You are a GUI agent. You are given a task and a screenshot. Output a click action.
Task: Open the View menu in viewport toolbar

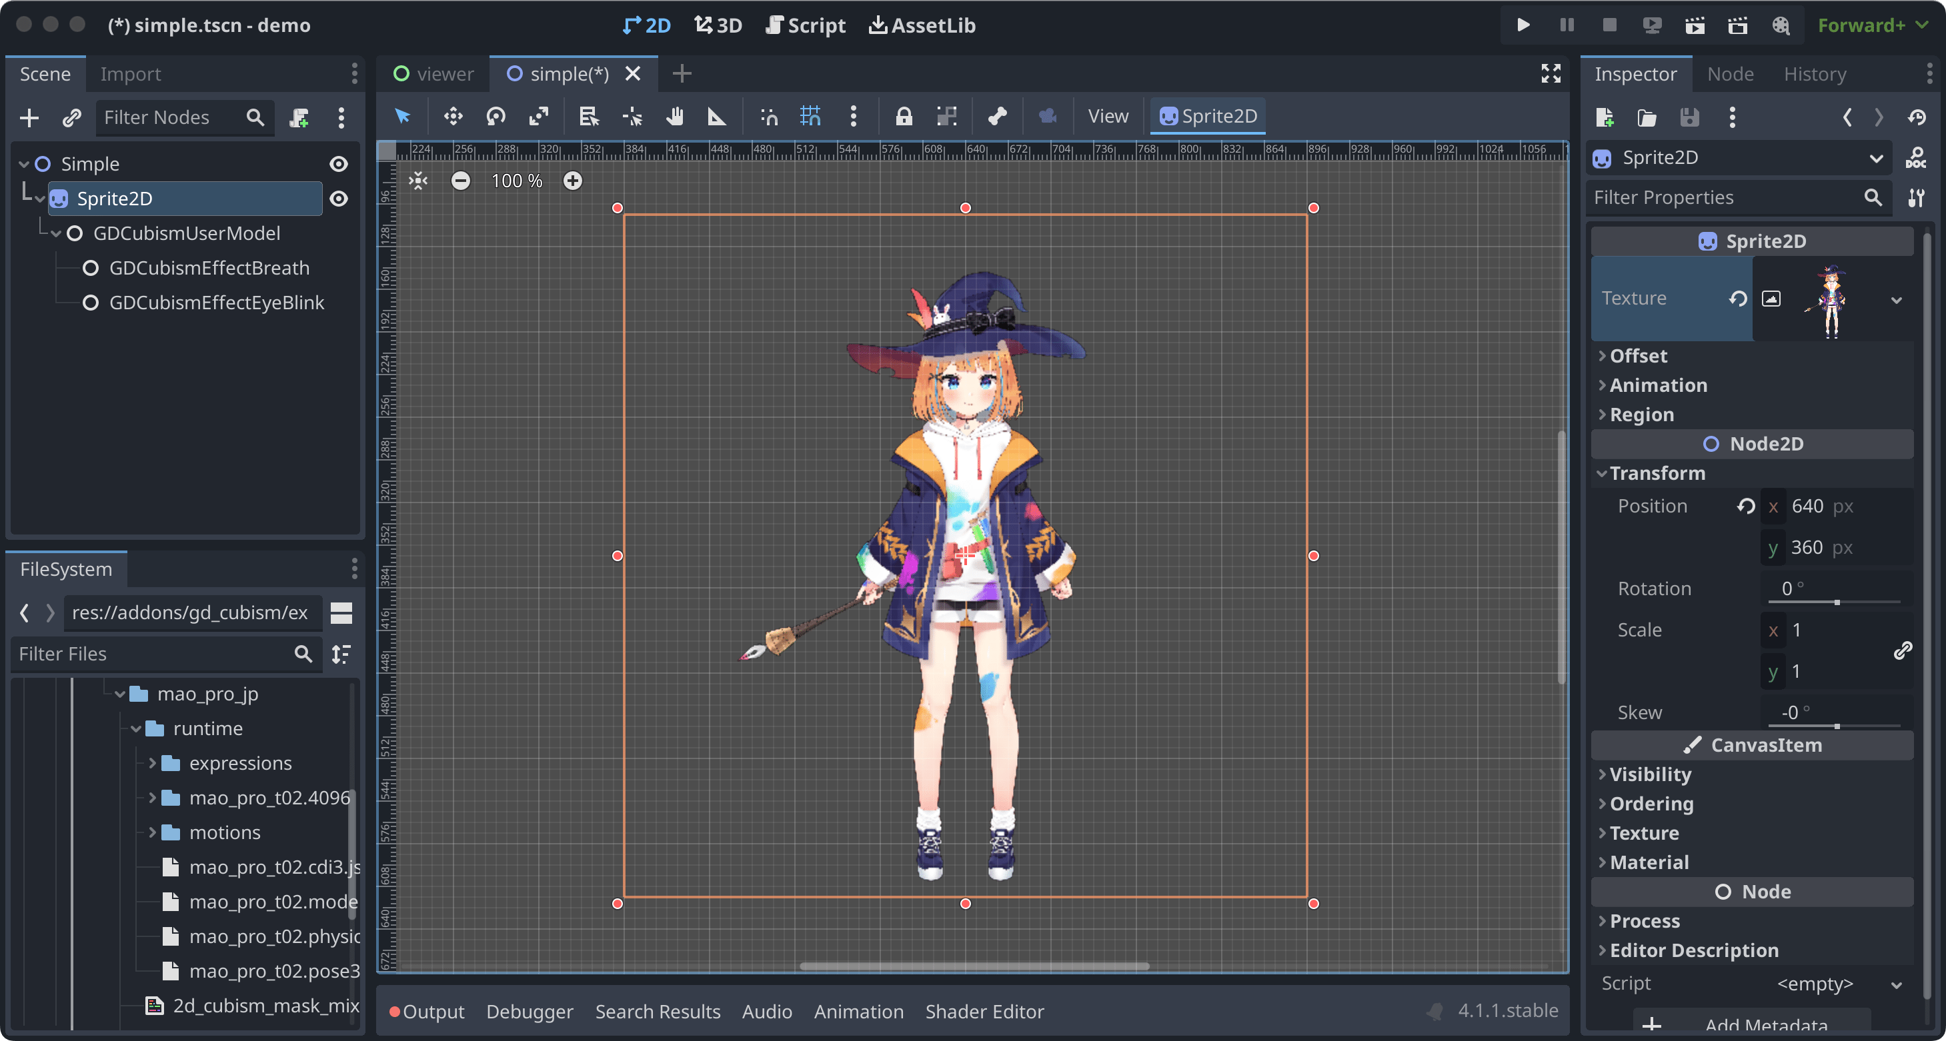point(1108,116)
